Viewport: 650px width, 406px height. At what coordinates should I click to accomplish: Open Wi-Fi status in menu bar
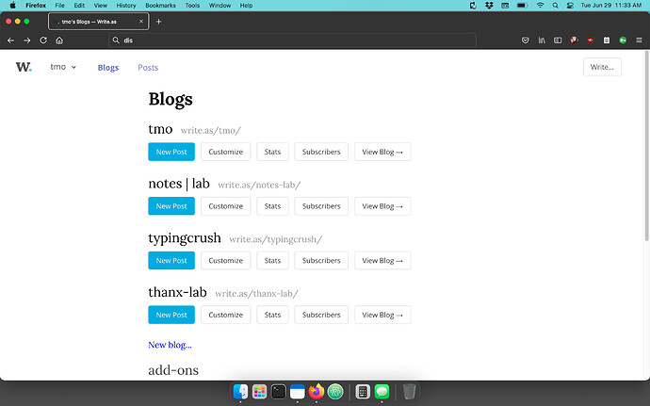tap(540, 6)
